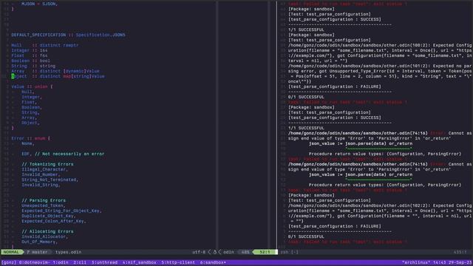Switch to tmux window 2:cli
Viewport: 473px width, 266px height.
point(80,262)
